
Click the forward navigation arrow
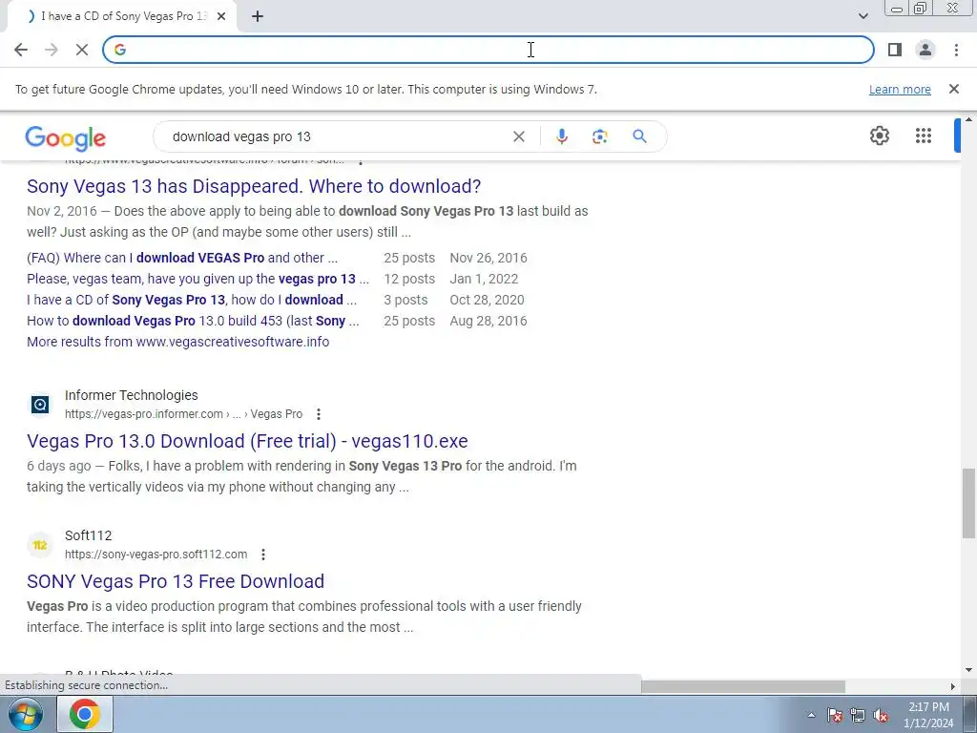[x=52, y=50]
